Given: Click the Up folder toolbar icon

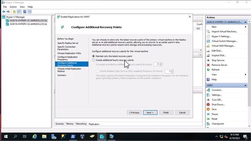Looking at the screenshot, I should tap(14, 12).
